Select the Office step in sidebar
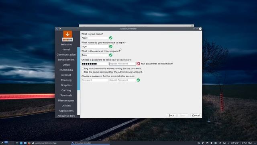257x145 pixels. (66, 65)
